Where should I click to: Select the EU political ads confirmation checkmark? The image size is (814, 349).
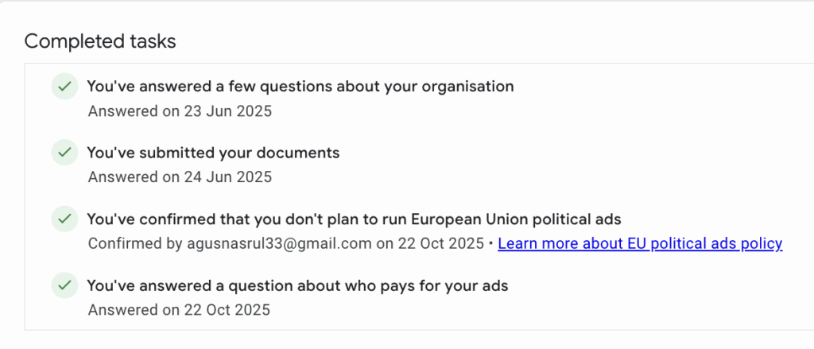coord(64,218)
